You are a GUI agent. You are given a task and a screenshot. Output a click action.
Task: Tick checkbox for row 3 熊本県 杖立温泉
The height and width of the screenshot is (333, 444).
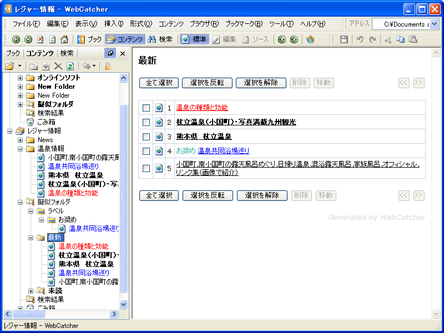click(146, 137)
